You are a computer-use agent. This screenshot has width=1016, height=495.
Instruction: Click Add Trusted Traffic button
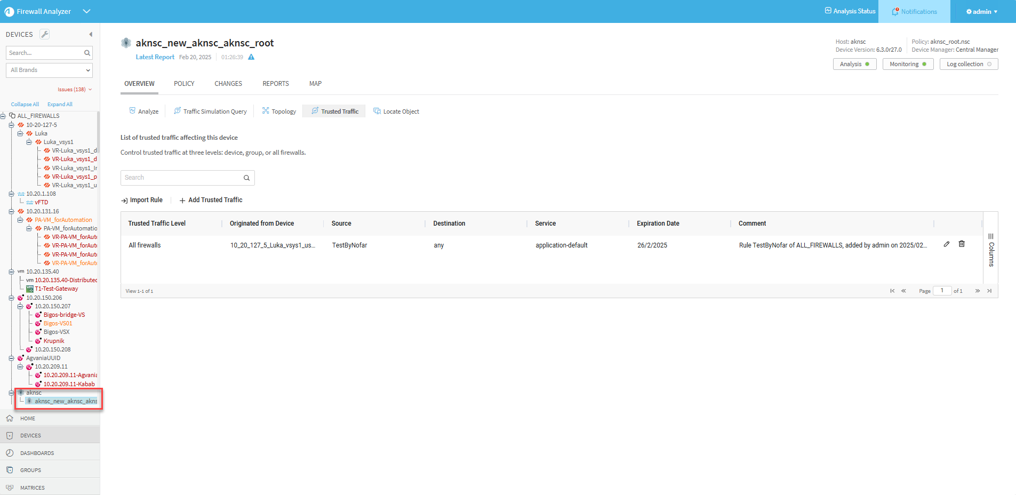[x=211, y=200]
